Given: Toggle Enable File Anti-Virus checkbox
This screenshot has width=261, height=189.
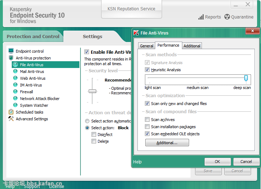Looking at the screenshot, I should (87, 52).
